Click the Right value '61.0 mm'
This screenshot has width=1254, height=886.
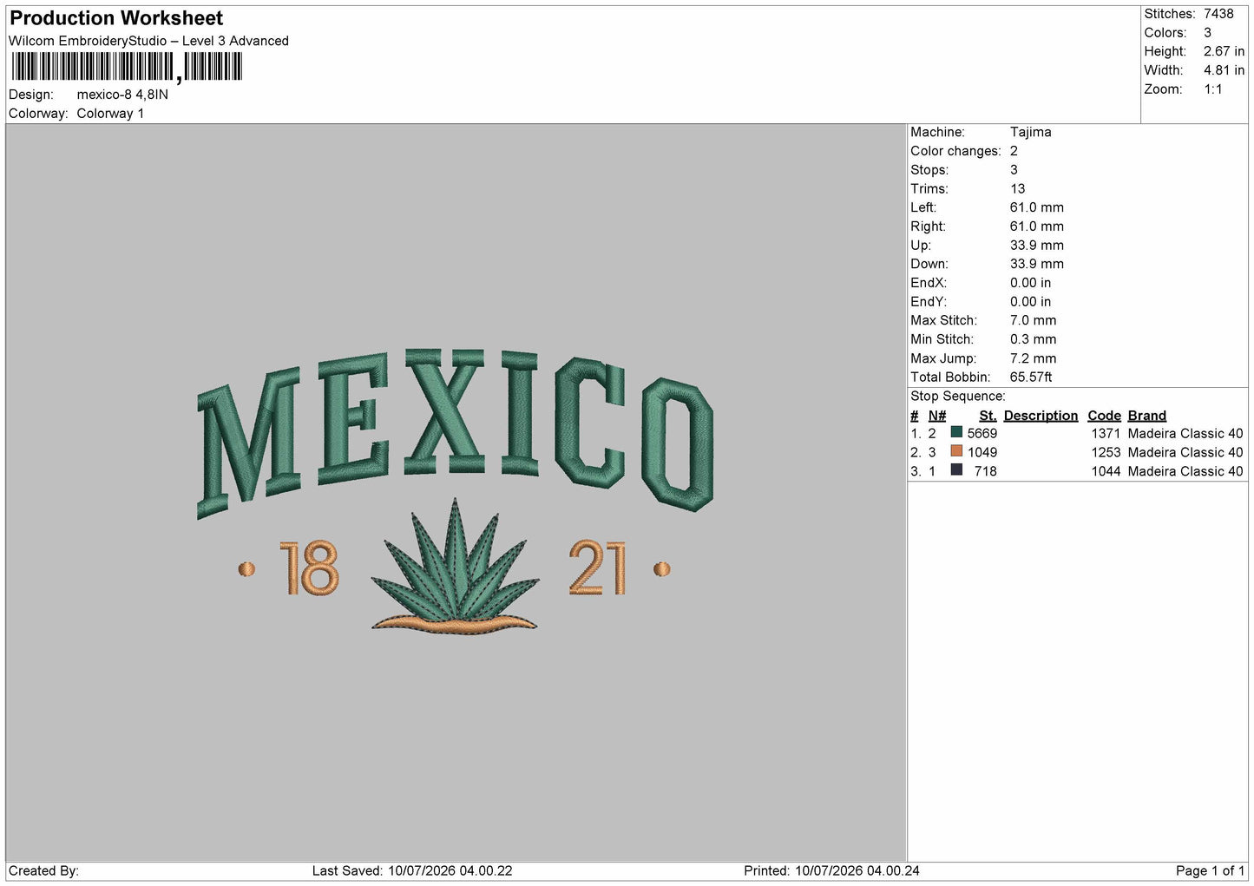[x=1036, y=226]
